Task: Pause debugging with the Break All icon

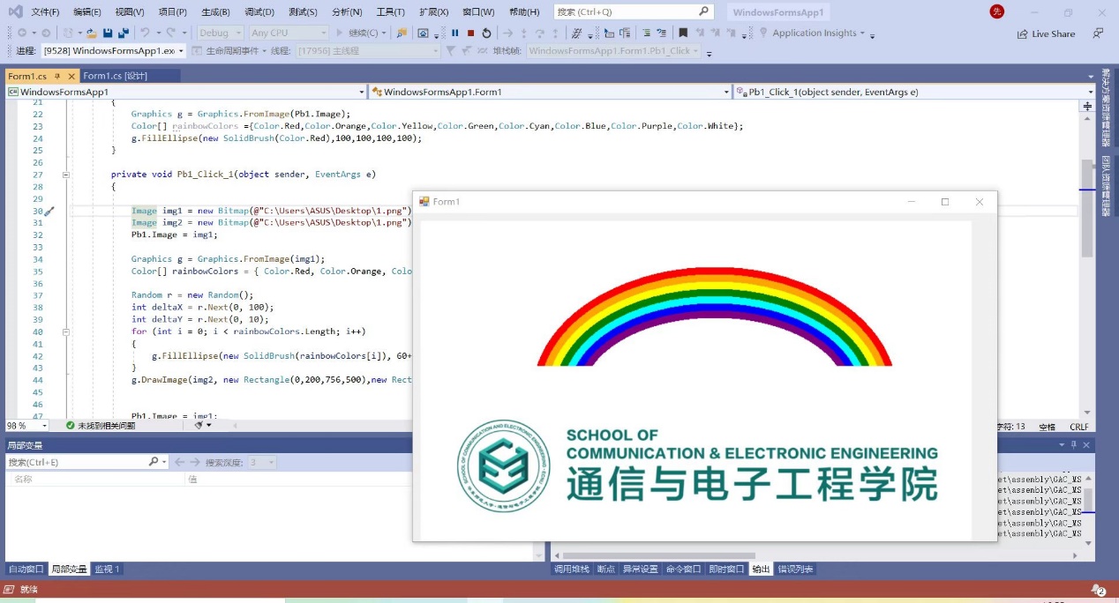Action: [455, 33]
